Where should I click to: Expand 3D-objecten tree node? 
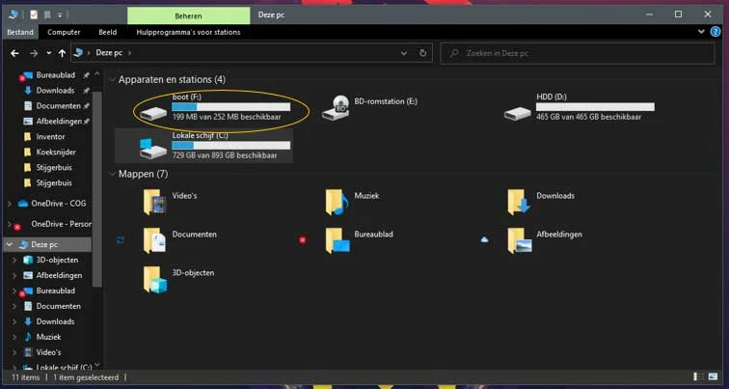pos(14,260)
